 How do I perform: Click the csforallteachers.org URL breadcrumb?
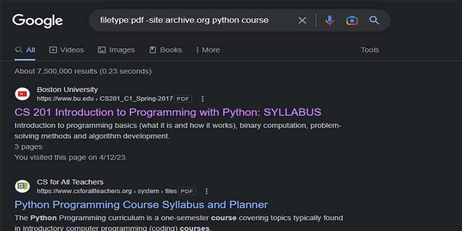(x=107, y=191)
